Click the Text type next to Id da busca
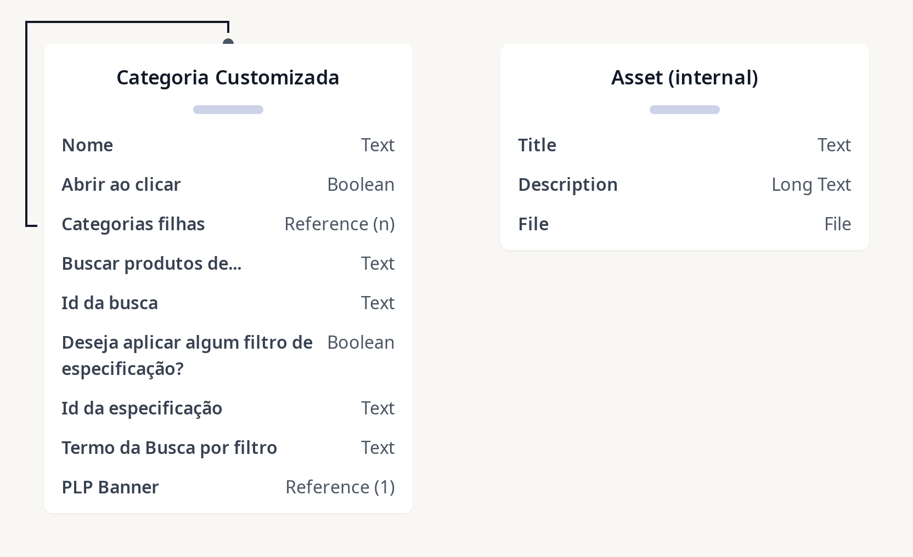The width and height of the screenshot is (913, 557). [x=378, y=303]
